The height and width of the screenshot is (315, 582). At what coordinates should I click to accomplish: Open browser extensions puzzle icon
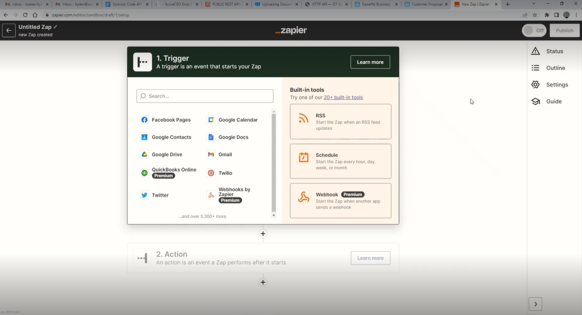[x=547, y=15]
